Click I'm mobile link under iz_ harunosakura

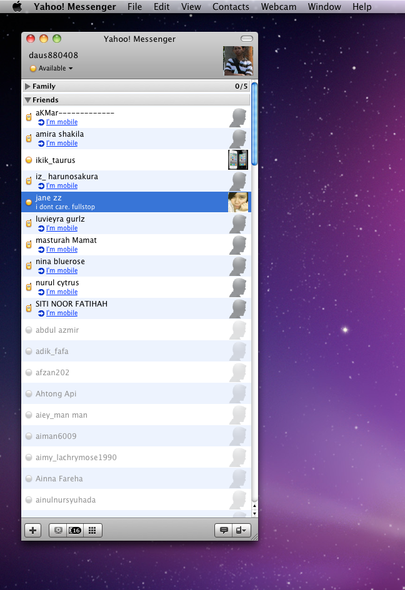pyautogui.click(x=62, y=186)
